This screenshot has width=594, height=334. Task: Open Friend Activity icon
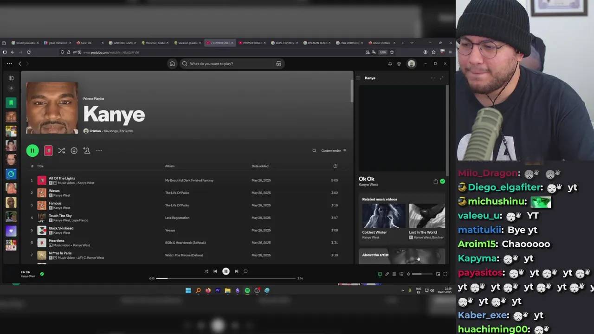[399, 64]
